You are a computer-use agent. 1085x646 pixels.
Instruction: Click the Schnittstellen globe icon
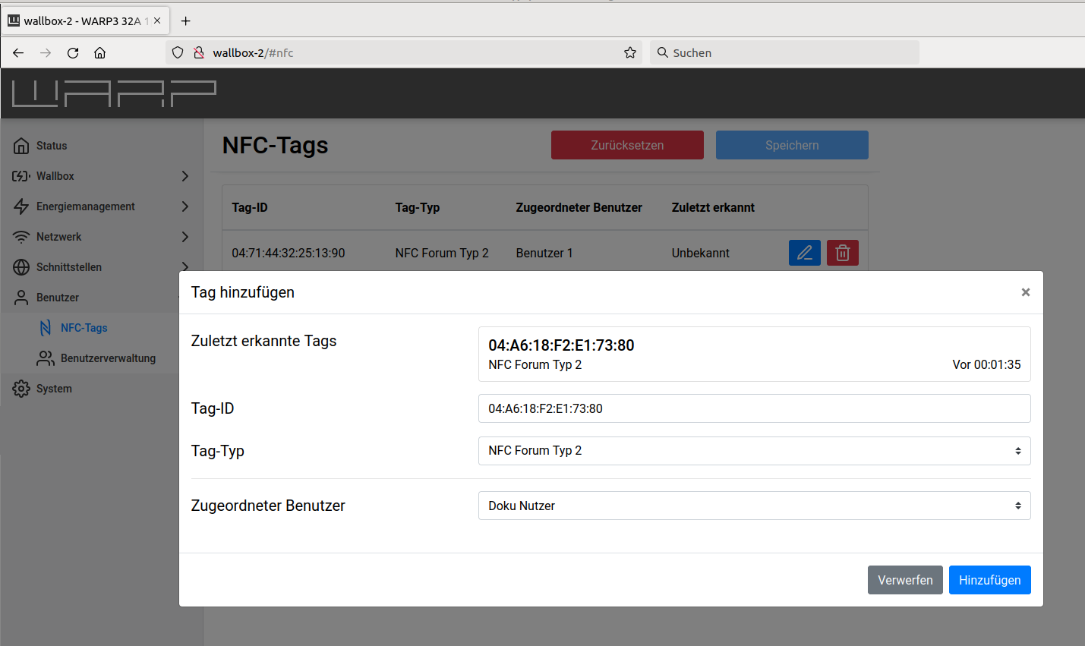pos(21,267)
